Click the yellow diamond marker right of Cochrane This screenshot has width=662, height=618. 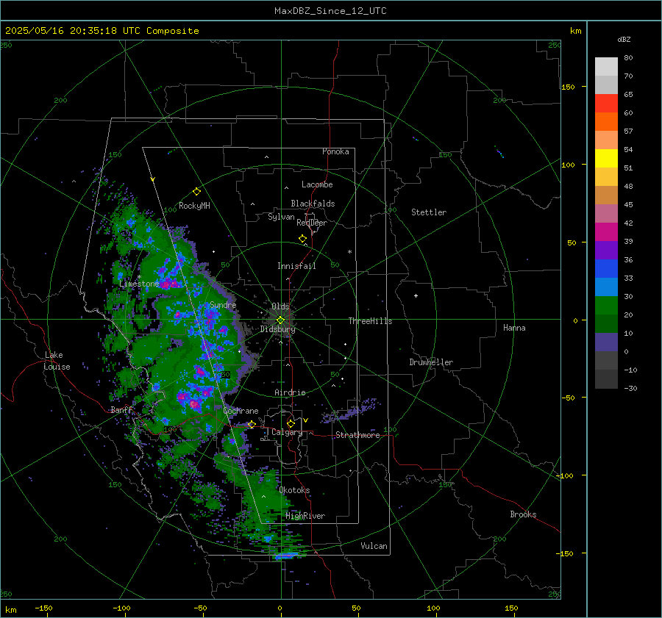point(252,424)
